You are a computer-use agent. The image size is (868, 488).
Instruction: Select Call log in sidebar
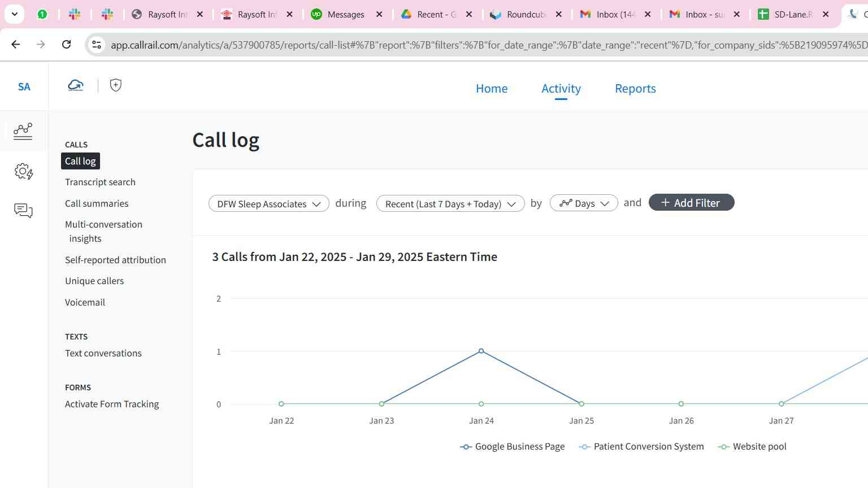point(80,161)
